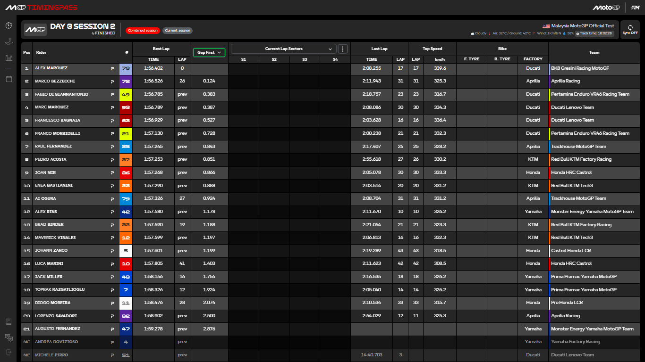Switch to the Combined session tab
645x362 pixels.
[143, 30]
